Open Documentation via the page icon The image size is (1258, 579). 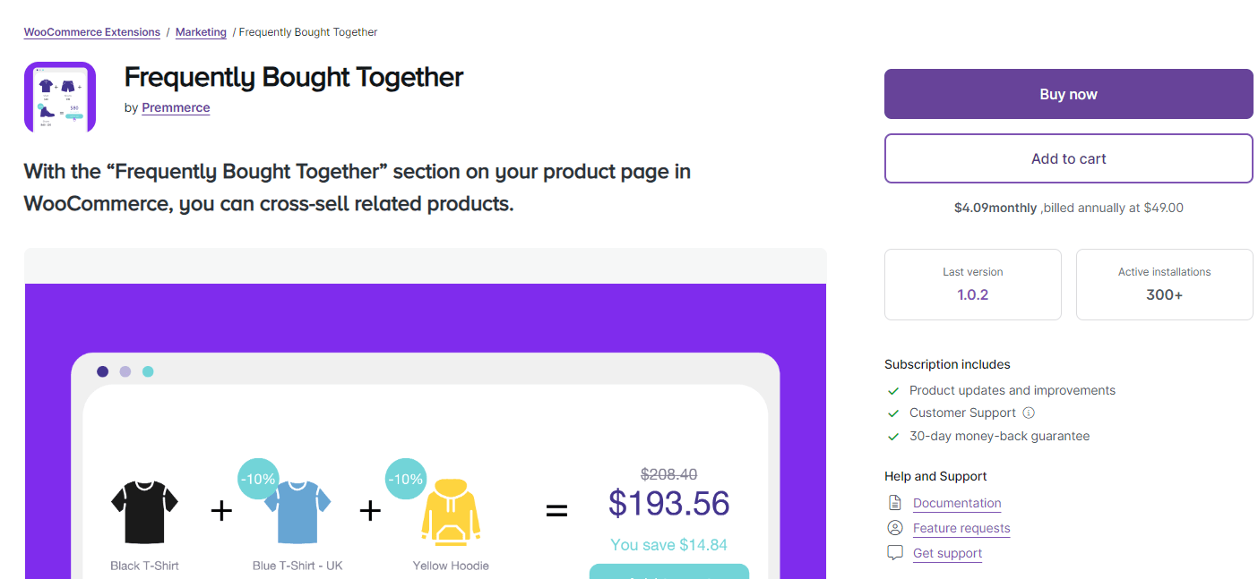pyautogui.click(x=894, y=502)
